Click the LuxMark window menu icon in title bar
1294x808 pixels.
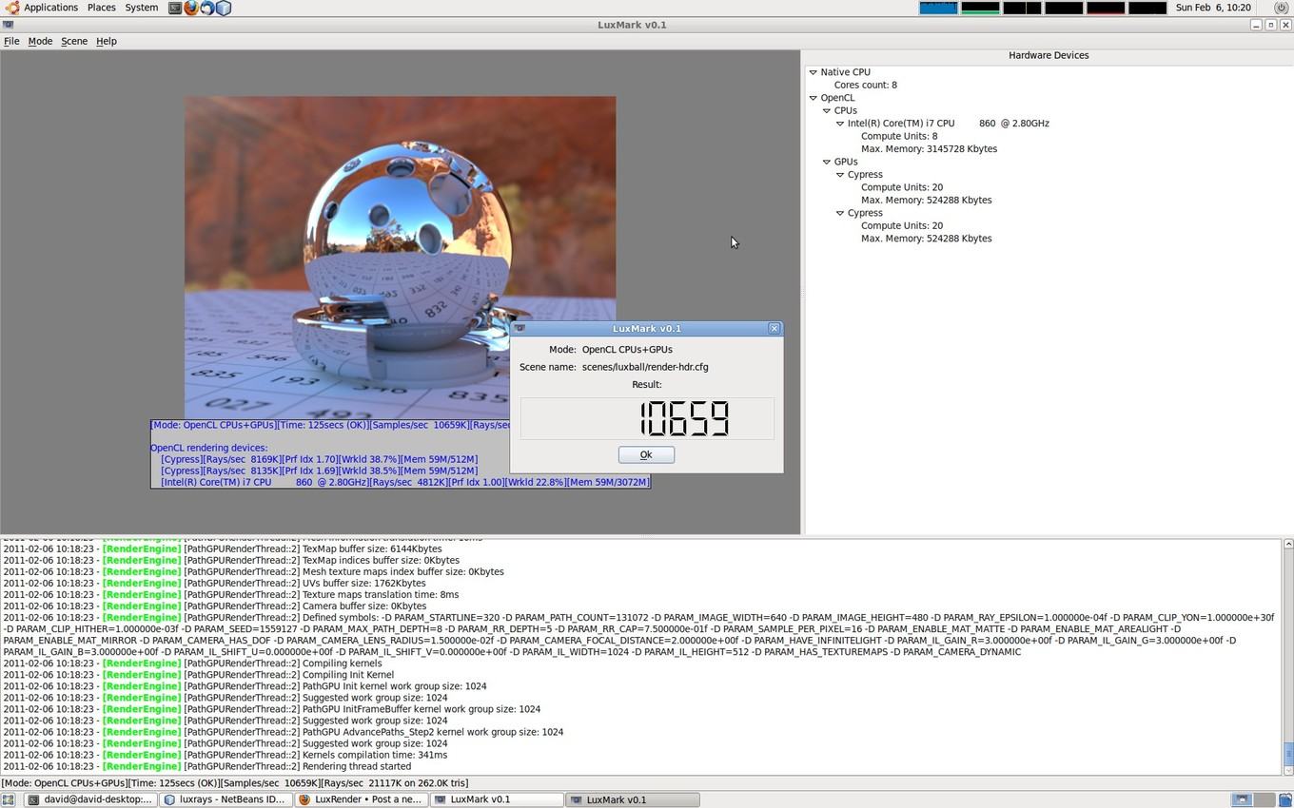coord(8,25)
